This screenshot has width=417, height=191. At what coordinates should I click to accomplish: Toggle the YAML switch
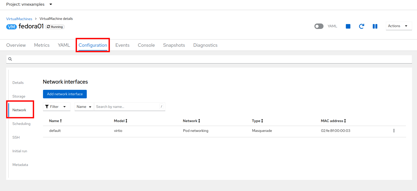coord(319,26)
